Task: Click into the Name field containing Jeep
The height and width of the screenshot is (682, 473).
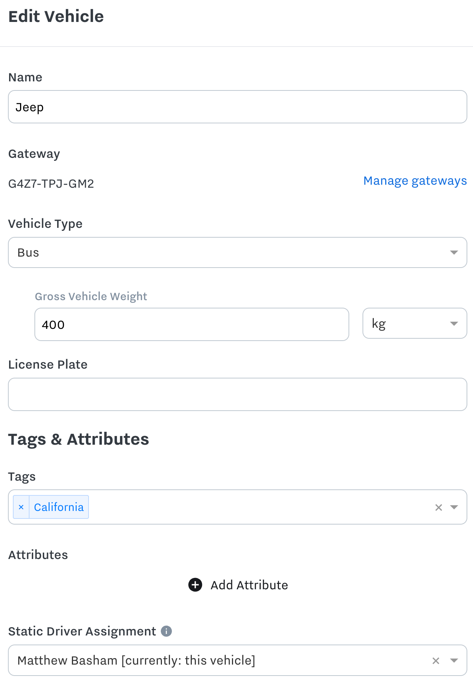Action: 238,107
